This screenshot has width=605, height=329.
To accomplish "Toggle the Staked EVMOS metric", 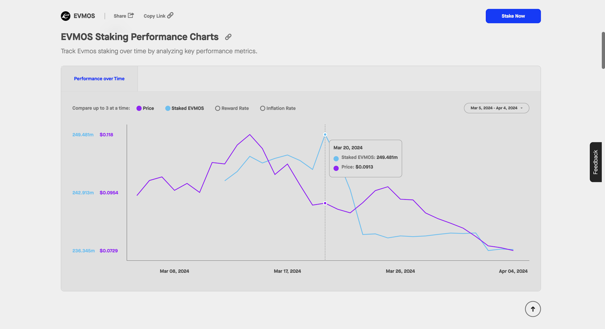I will (184, 108).
